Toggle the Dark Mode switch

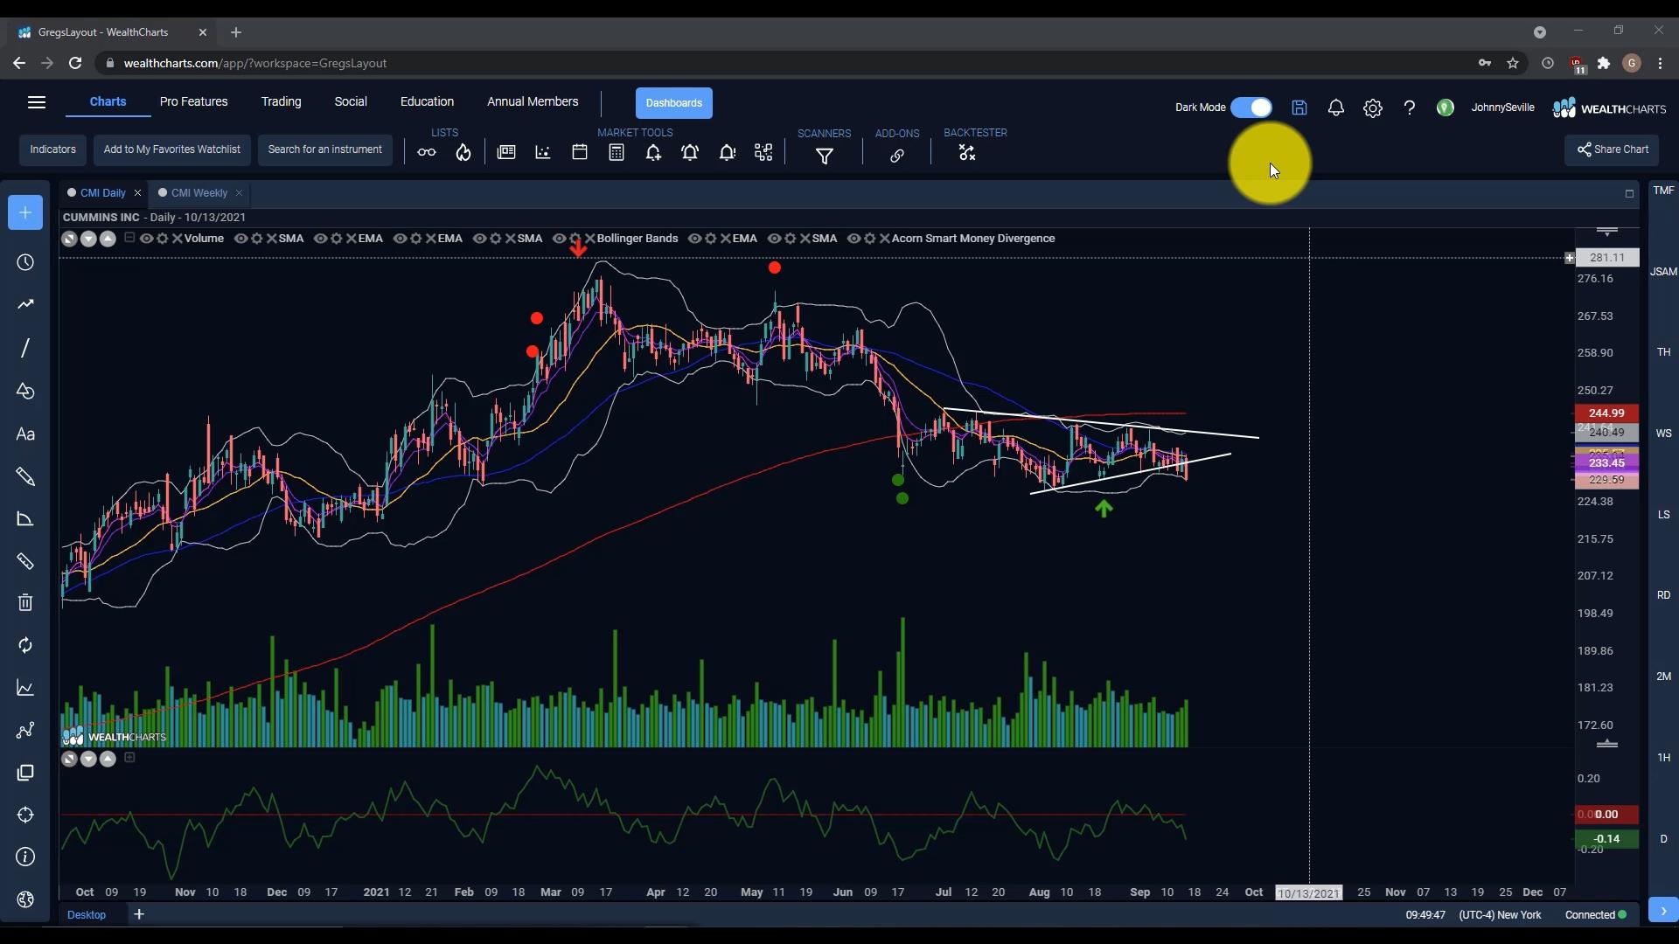1251,108
